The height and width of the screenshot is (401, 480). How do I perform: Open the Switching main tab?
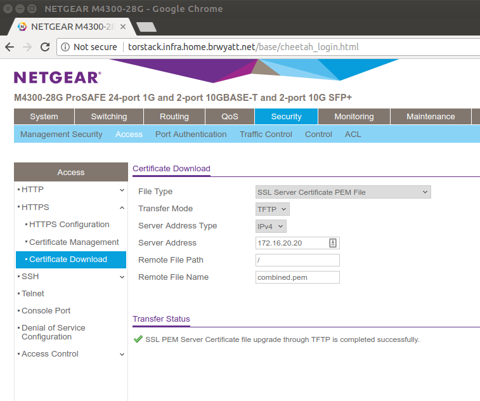[109, 116]
